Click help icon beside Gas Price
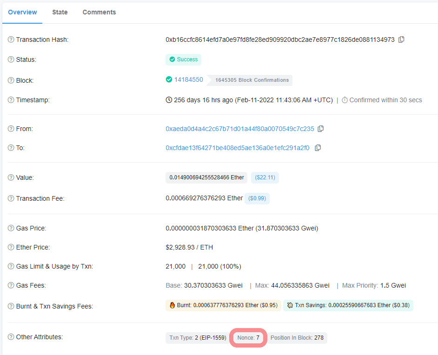This screenshot has width=438, height=355. 11,228
